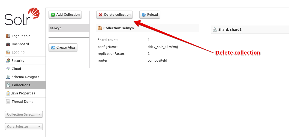Go to the Dashboard page
The height and width of the screenshot is (137, 289).
tap(25, 44)
